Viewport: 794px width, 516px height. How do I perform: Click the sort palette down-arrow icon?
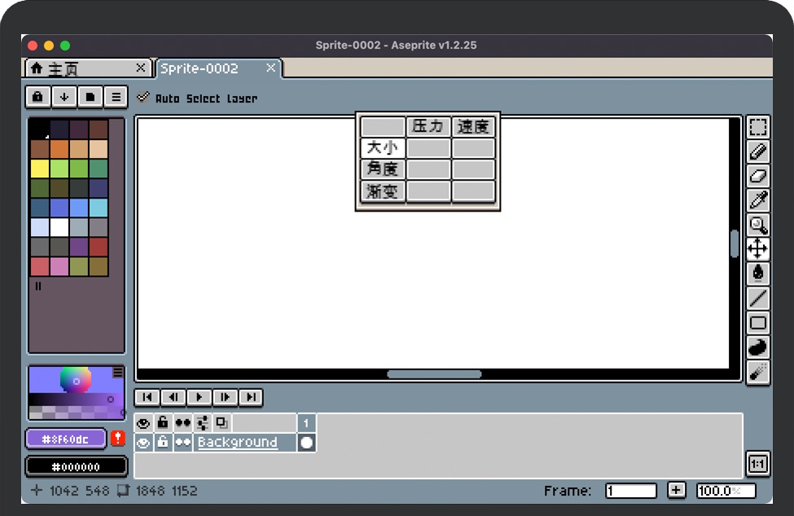64,97
